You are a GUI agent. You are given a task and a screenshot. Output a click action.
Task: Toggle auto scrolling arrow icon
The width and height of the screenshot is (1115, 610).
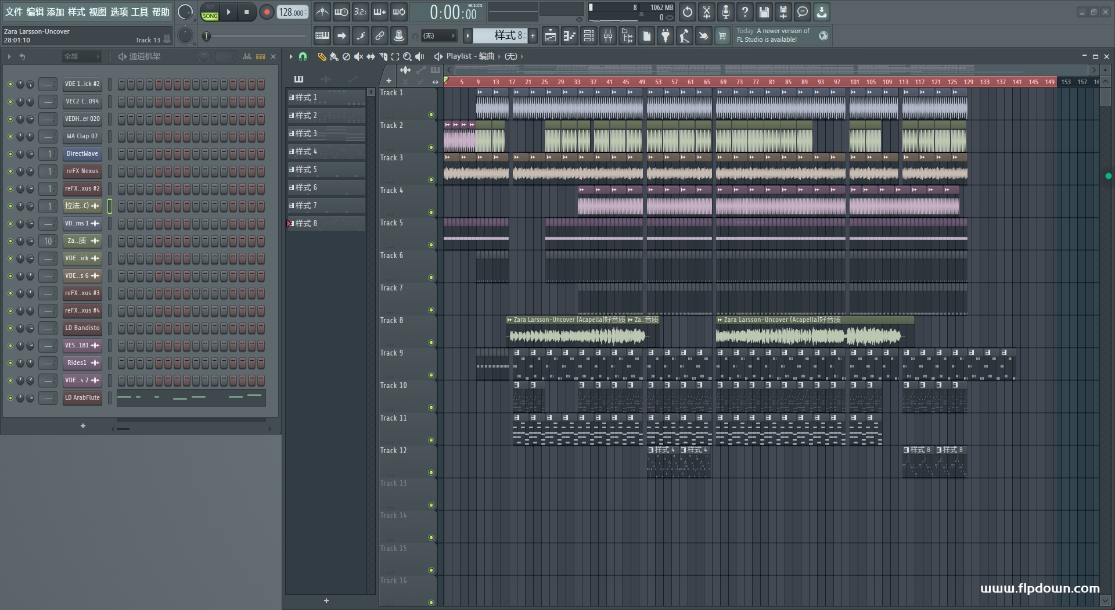click(341, 36)
